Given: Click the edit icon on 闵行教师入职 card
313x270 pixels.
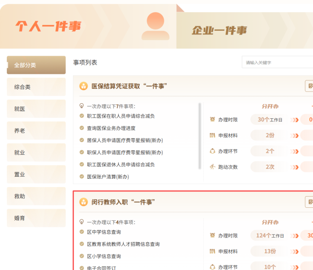Looking at the screenshot, I should pos(309,202).
